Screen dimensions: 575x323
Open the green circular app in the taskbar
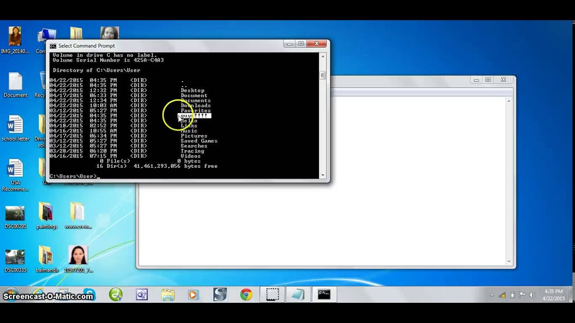click(116, 295)
